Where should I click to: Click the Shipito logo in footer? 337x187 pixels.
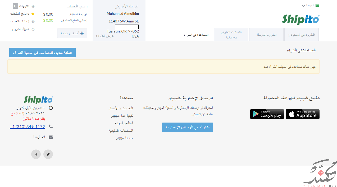(38, 100)
